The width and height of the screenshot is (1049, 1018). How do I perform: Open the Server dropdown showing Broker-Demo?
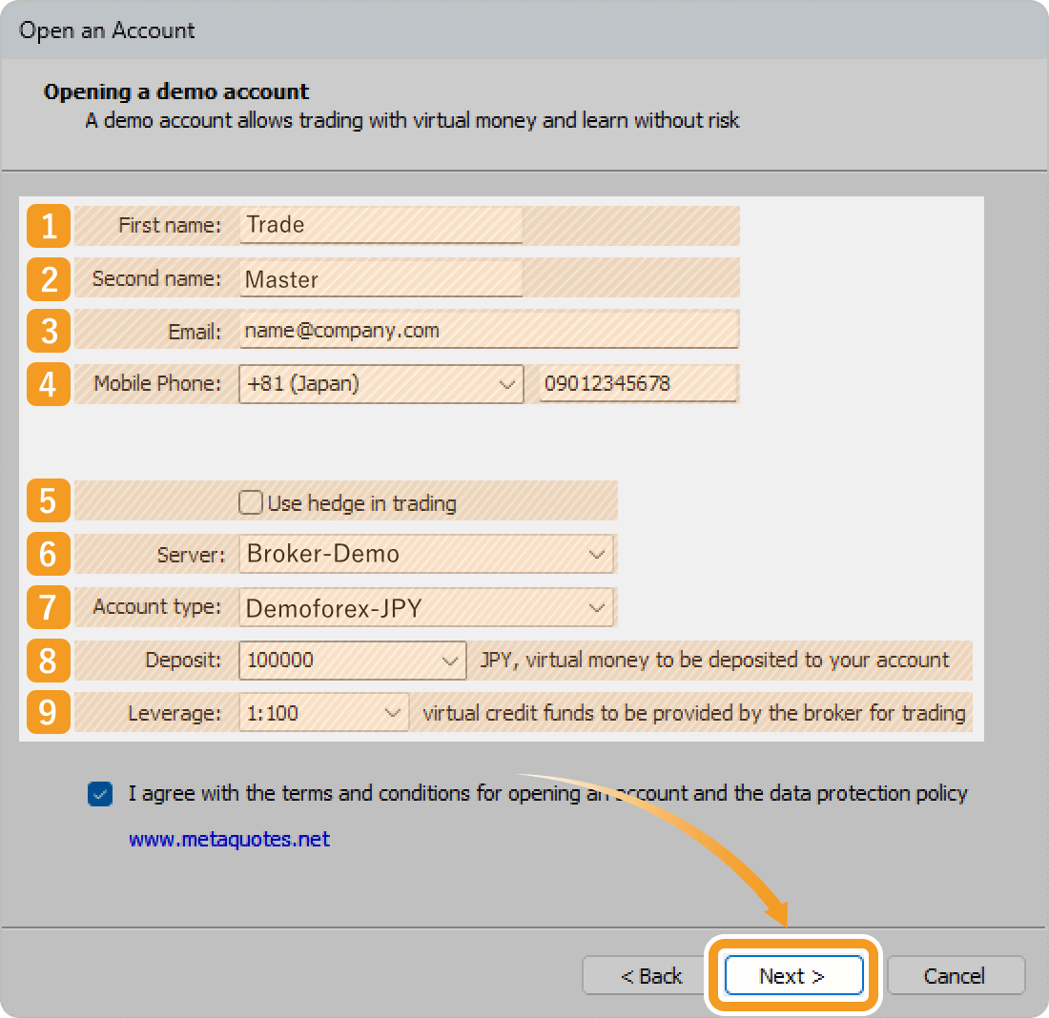[426, 554]
